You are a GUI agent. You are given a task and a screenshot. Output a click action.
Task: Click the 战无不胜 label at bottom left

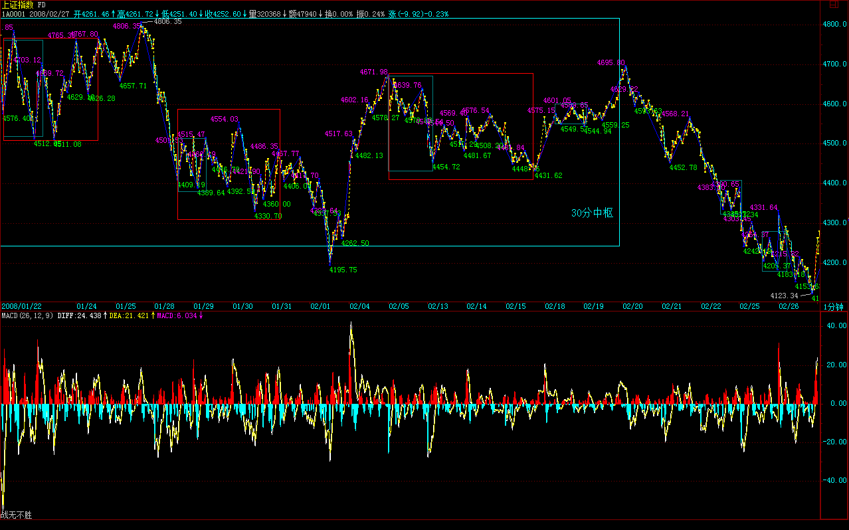tap(16, 515)
